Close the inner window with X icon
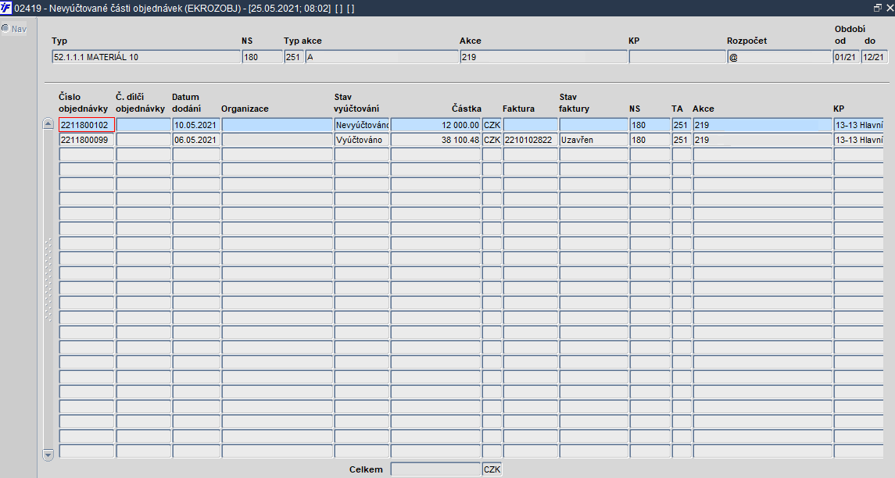 tap(889, 8)
